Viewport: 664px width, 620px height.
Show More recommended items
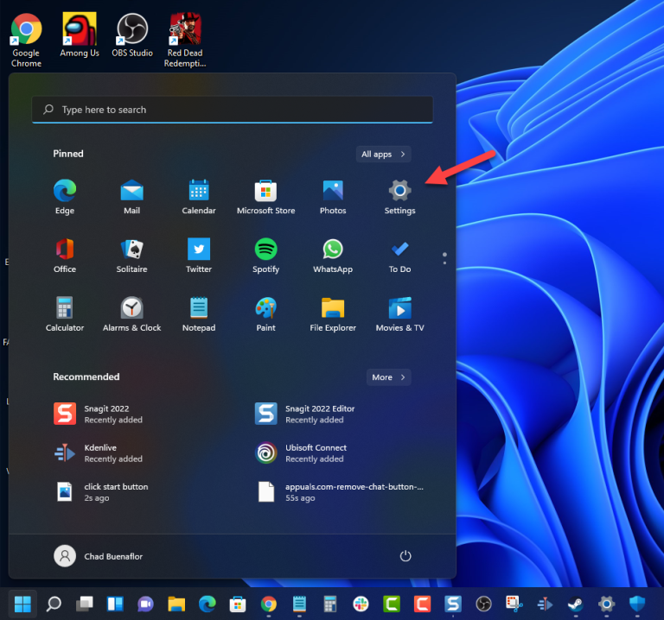coord(388,377)
